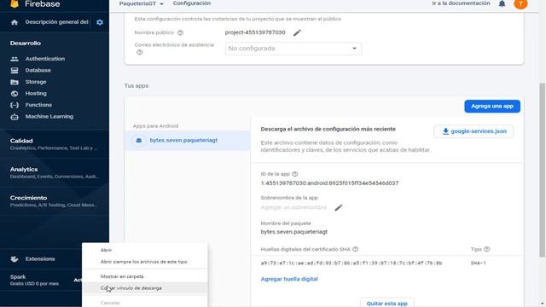The height and width of the screenshot is (307, 546).
Task: Open Machine Learning section icon
Action: pyautogui.click(x=15, y=117)
